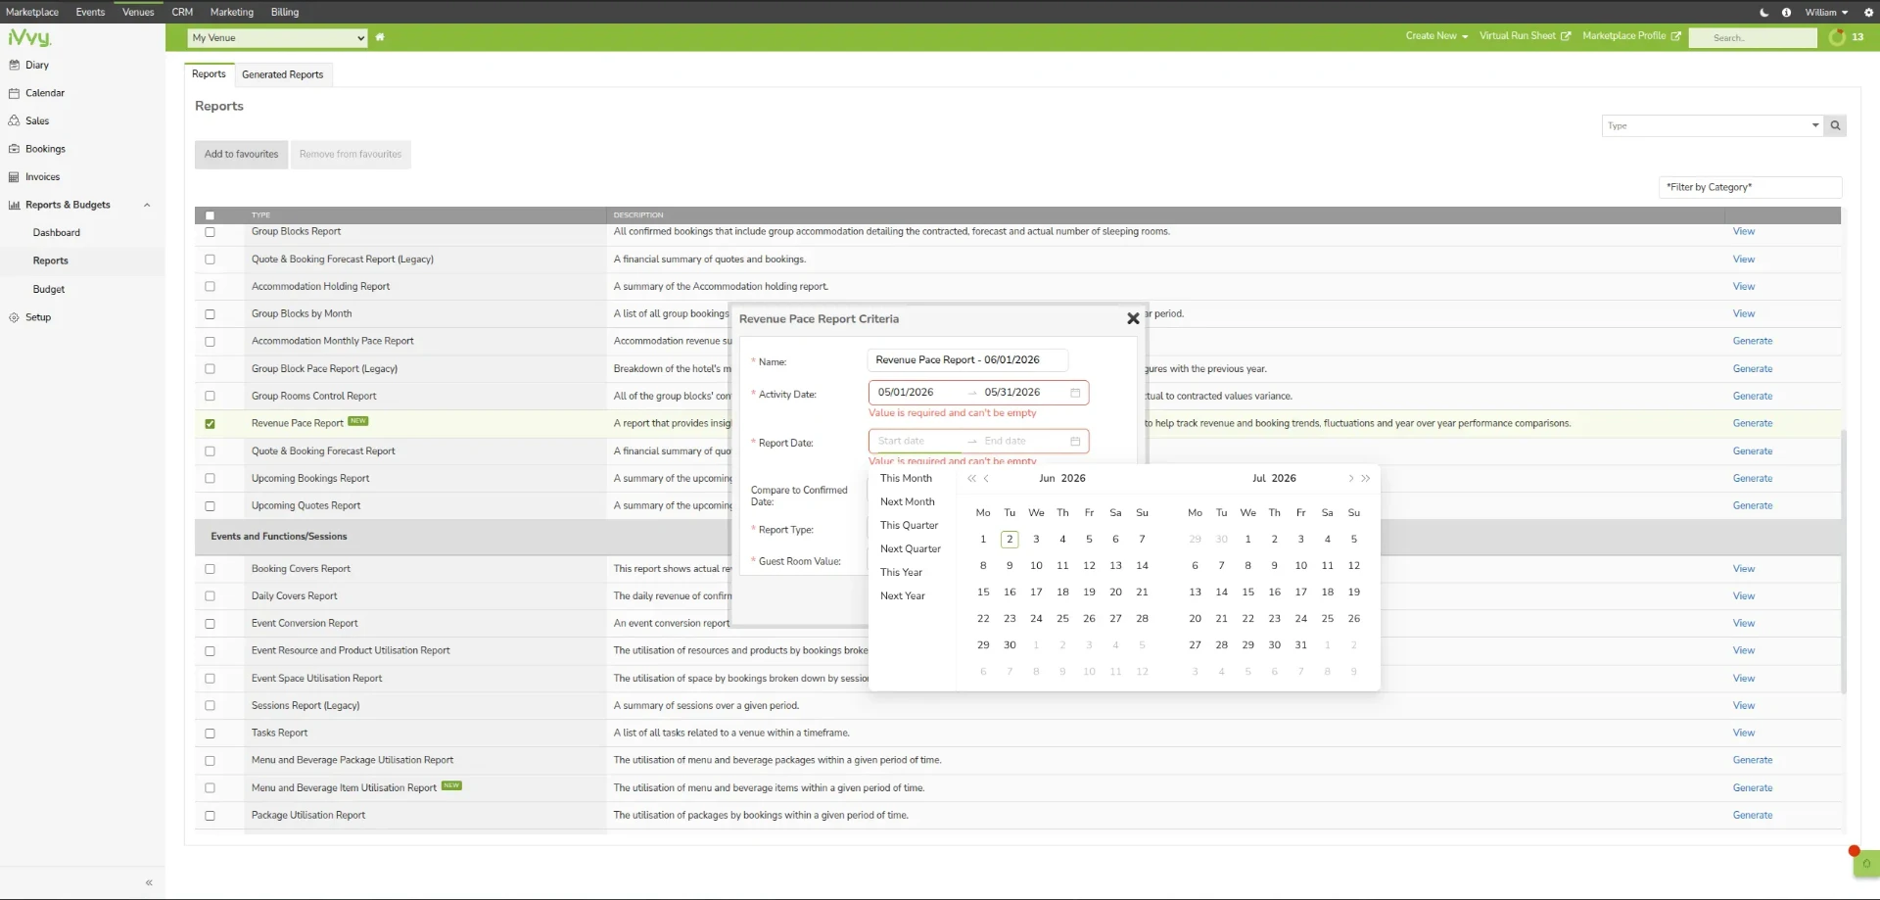Click the top Search input box

(1753, 37)
